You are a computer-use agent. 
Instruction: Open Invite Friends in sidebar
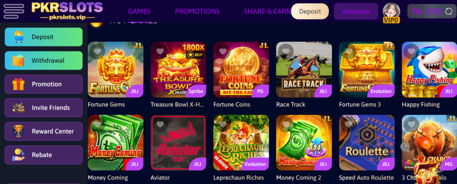point(44,108)
